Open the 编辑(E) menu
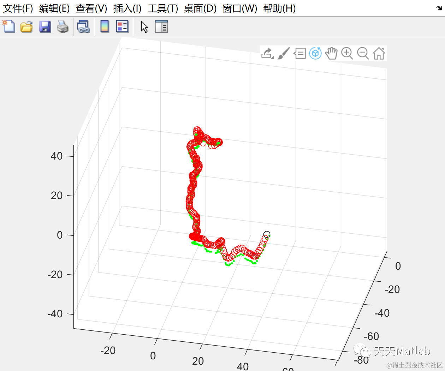The height and width of the screenshot is (371, 445). coord(54,8)
